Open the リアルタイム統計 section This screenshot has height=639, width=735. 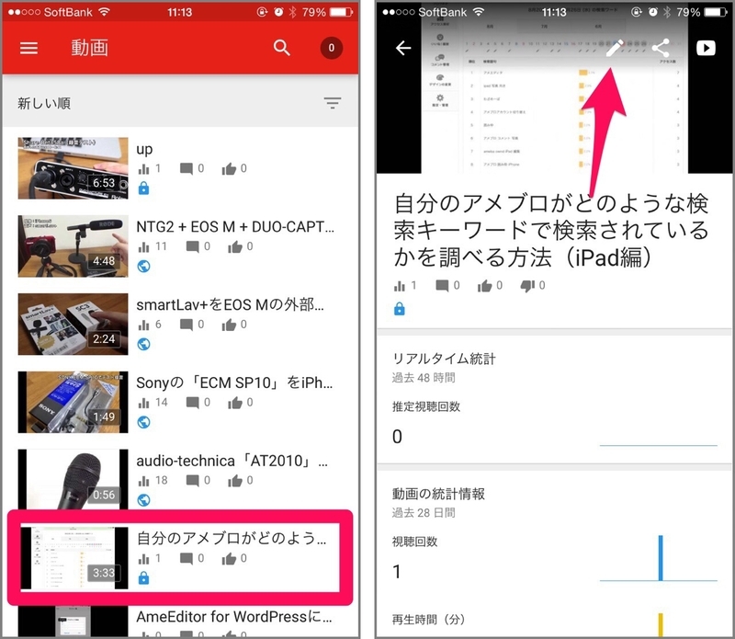444,359
